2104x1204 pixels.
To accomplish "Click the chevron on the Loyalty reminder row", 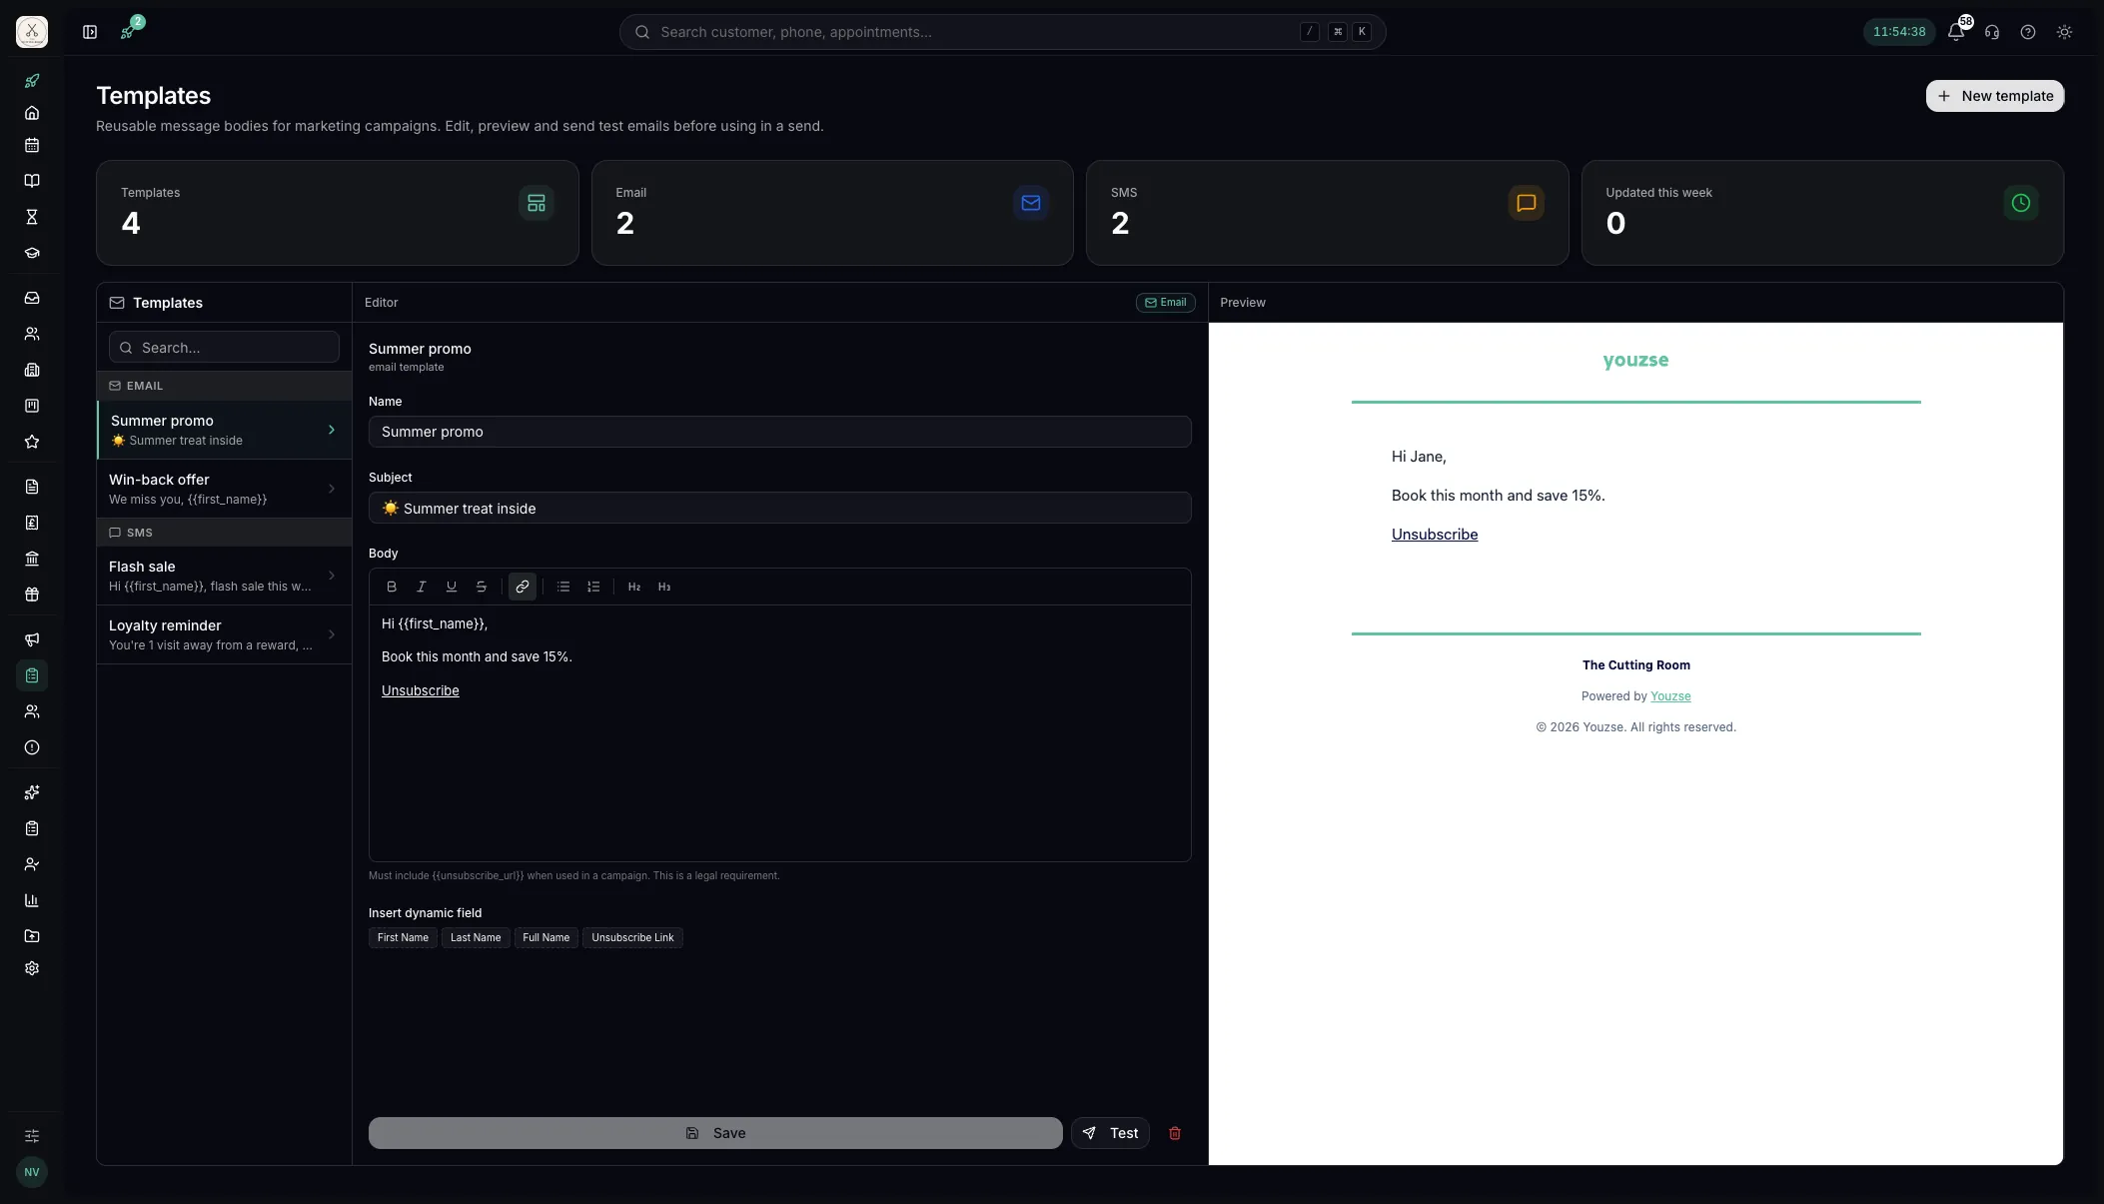I will (332, 634).
